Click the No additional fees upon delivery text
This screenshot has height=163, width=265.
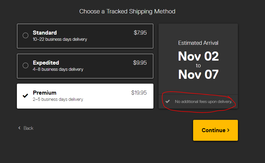[203, 102]
